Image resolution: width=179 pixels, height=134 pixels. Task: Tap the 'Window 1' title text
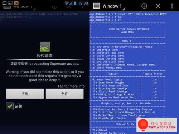coord(112,6)
